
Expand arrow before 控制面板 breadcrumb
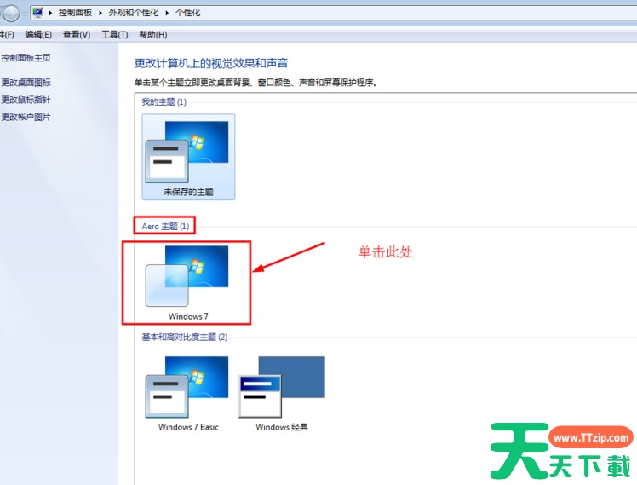[x=50, y=13]
